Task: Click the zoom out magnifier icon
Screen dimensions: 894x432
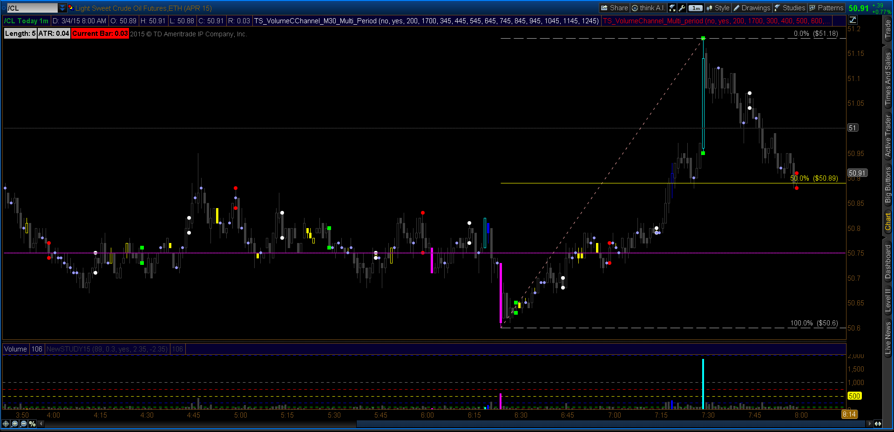Action: (x=23, y=424)
